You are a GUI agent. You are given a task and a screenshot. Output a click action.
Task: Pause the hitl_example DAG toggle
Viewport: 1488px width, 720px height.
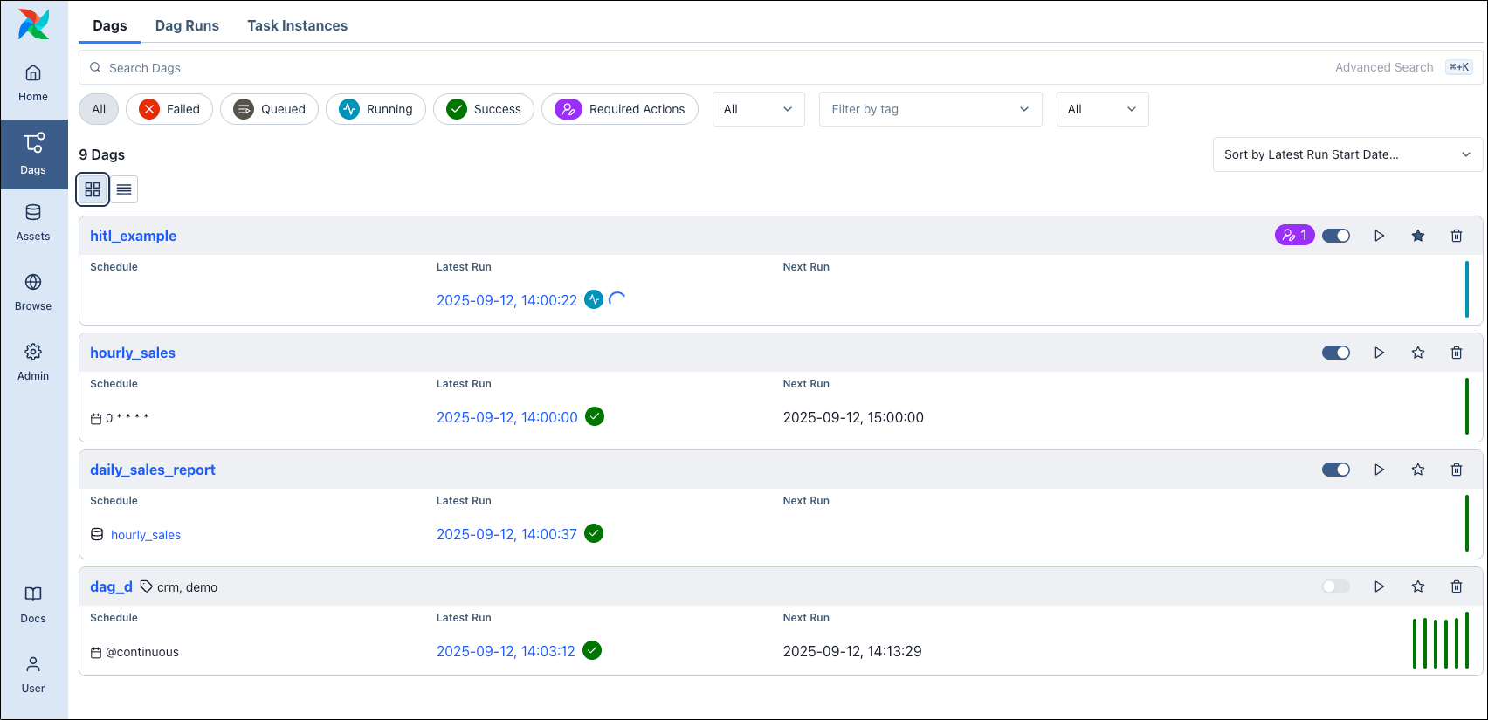point(1335,236)
